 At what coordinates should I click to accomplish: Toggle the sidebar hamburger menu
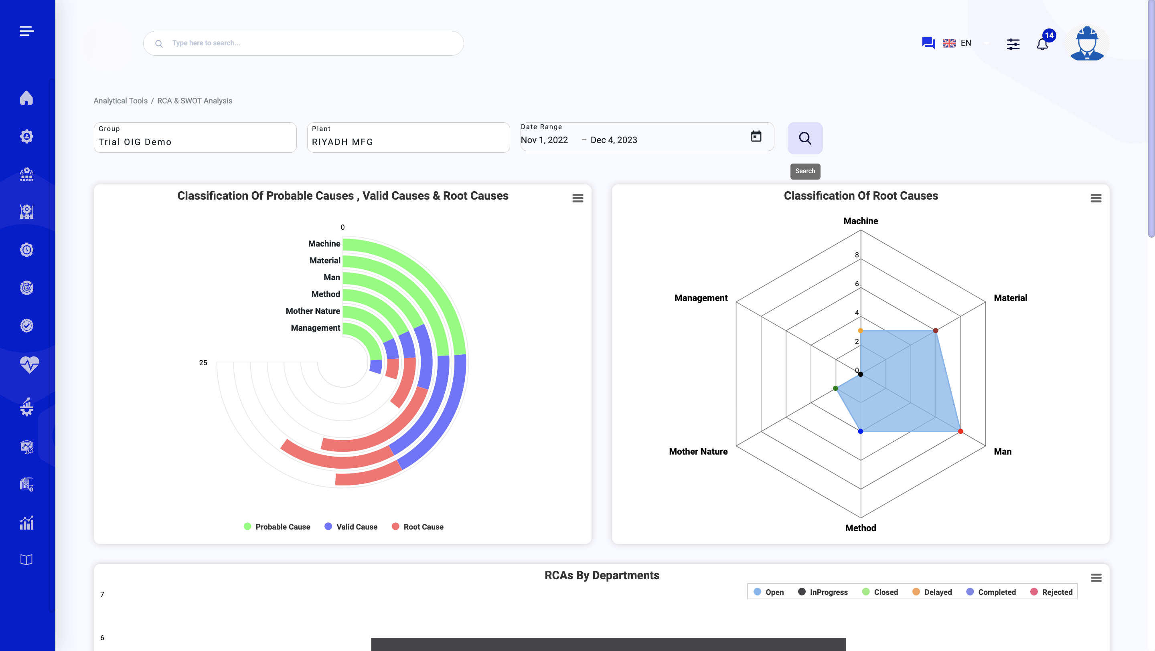point(27,31)
